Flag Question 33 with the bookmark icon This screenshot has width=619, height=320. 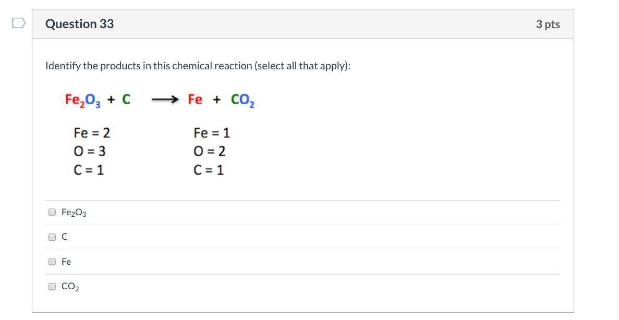coord(18,23)
